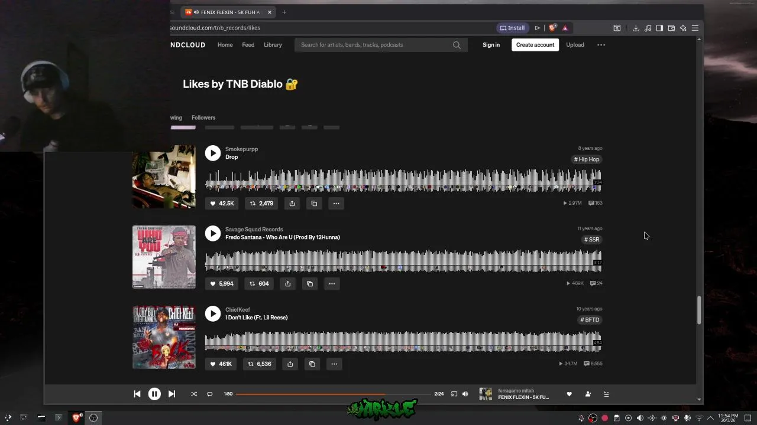Open the Smokepurpp artist link
Image resolution: width=757 pixels, height=425 pixels.
[241, 149]
